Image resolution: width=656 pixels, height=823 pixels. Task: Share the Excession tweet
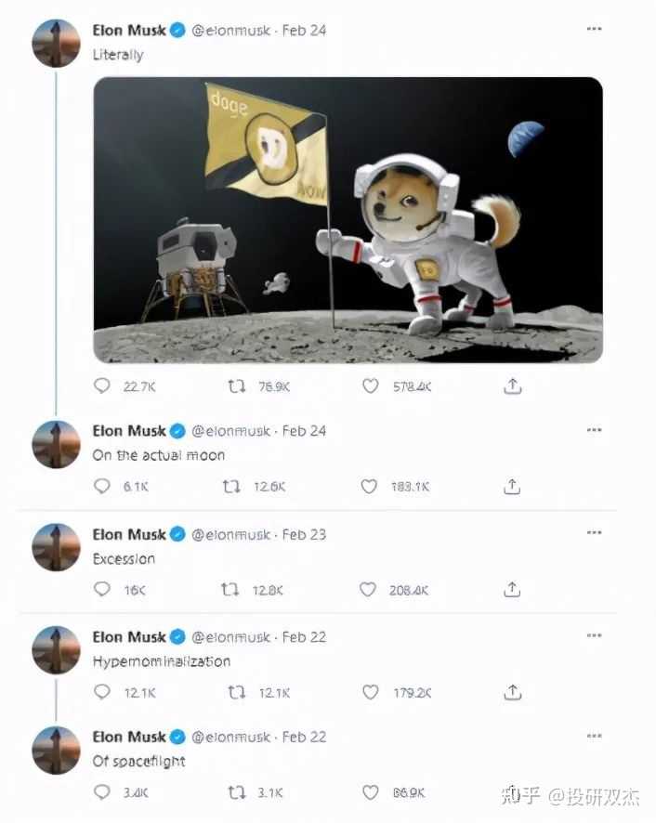point(512,590)
